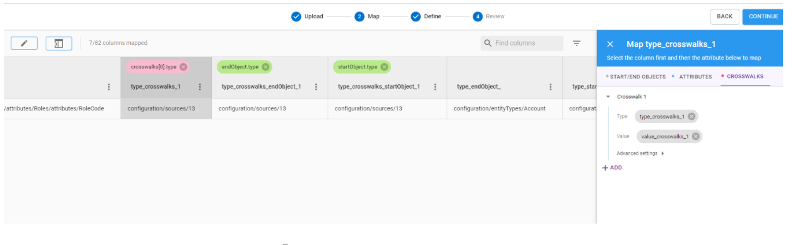Select the type_crosswalks_startObject_1 column header

tap(379, 87)
